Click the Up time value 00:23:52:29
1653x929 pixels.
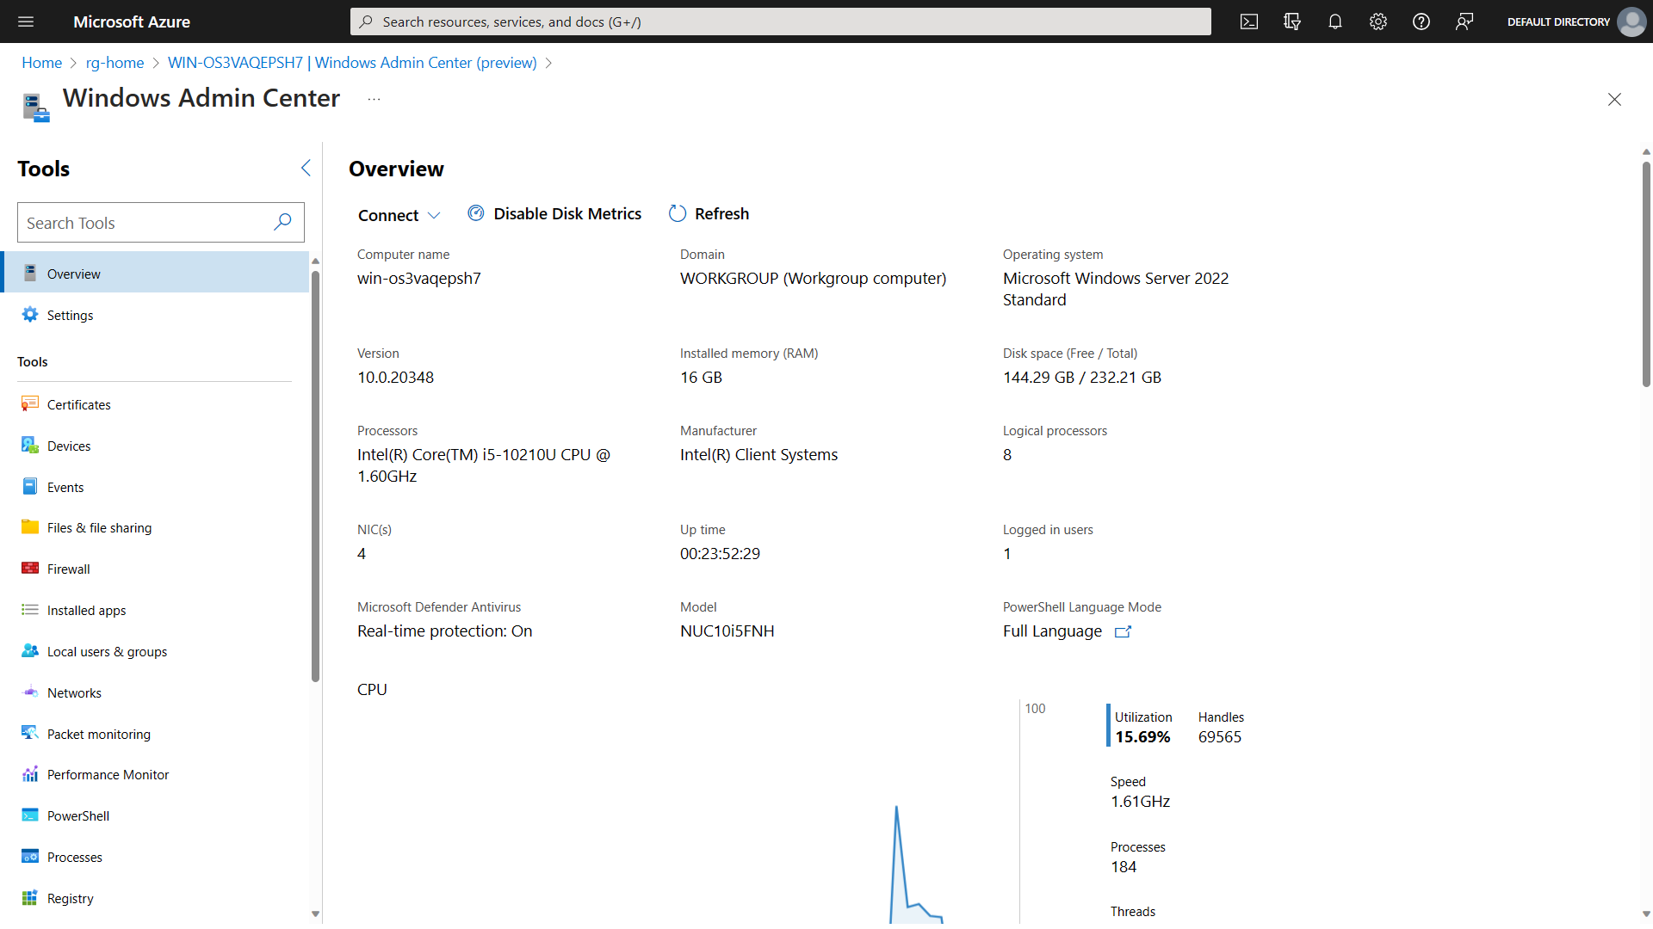720,554
